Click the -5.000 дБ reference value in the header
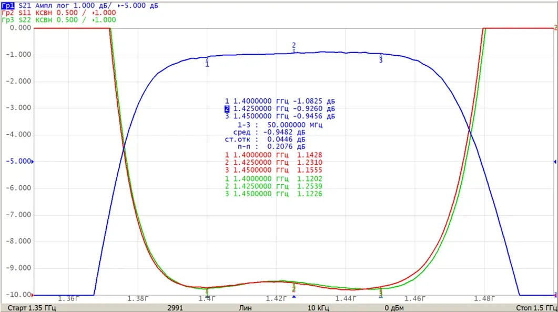 tap(139, 6)
